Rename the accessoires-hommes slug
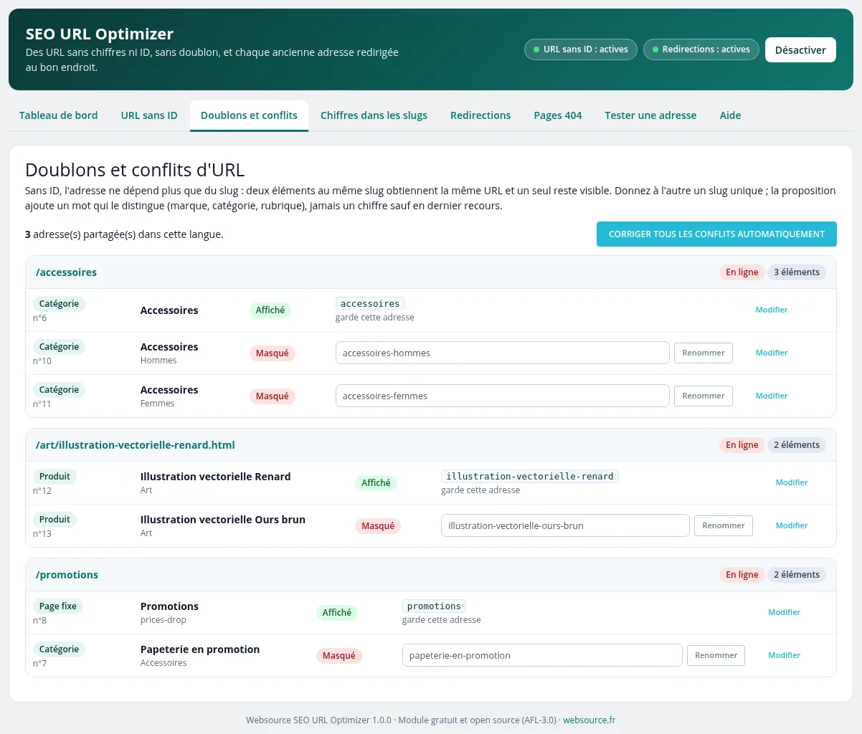The height and width of the screenshot is (734, 862). click(x=704, y=353)
